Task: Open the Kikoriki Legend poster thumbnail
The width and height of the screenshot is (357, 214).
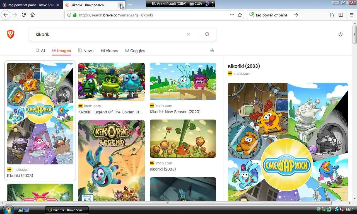Action: [x=112, y=160]
